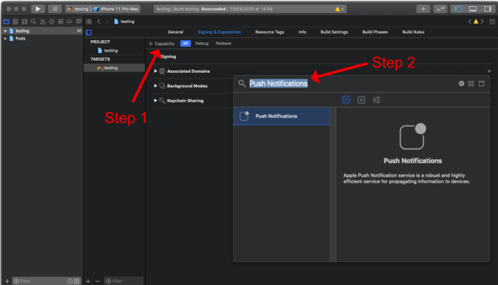Open the Build Phases tab
The image size is (498, 285).
tap(375, 32)
